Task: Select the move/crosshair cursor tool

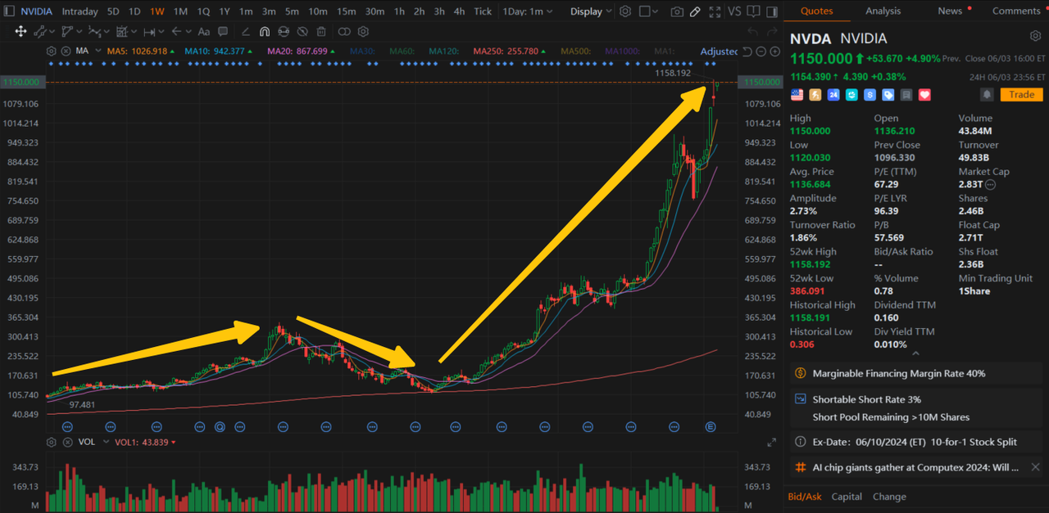Action: tap(20, 31)
